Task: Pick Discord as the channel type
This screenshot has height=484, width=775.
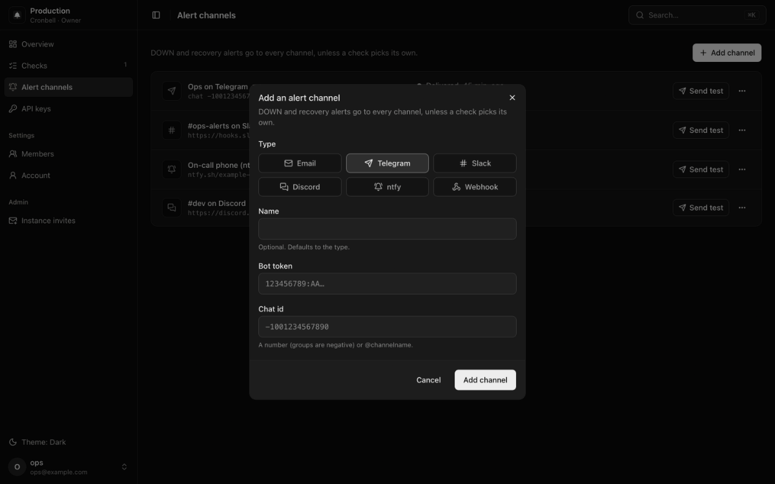Action: pos(300,187)
